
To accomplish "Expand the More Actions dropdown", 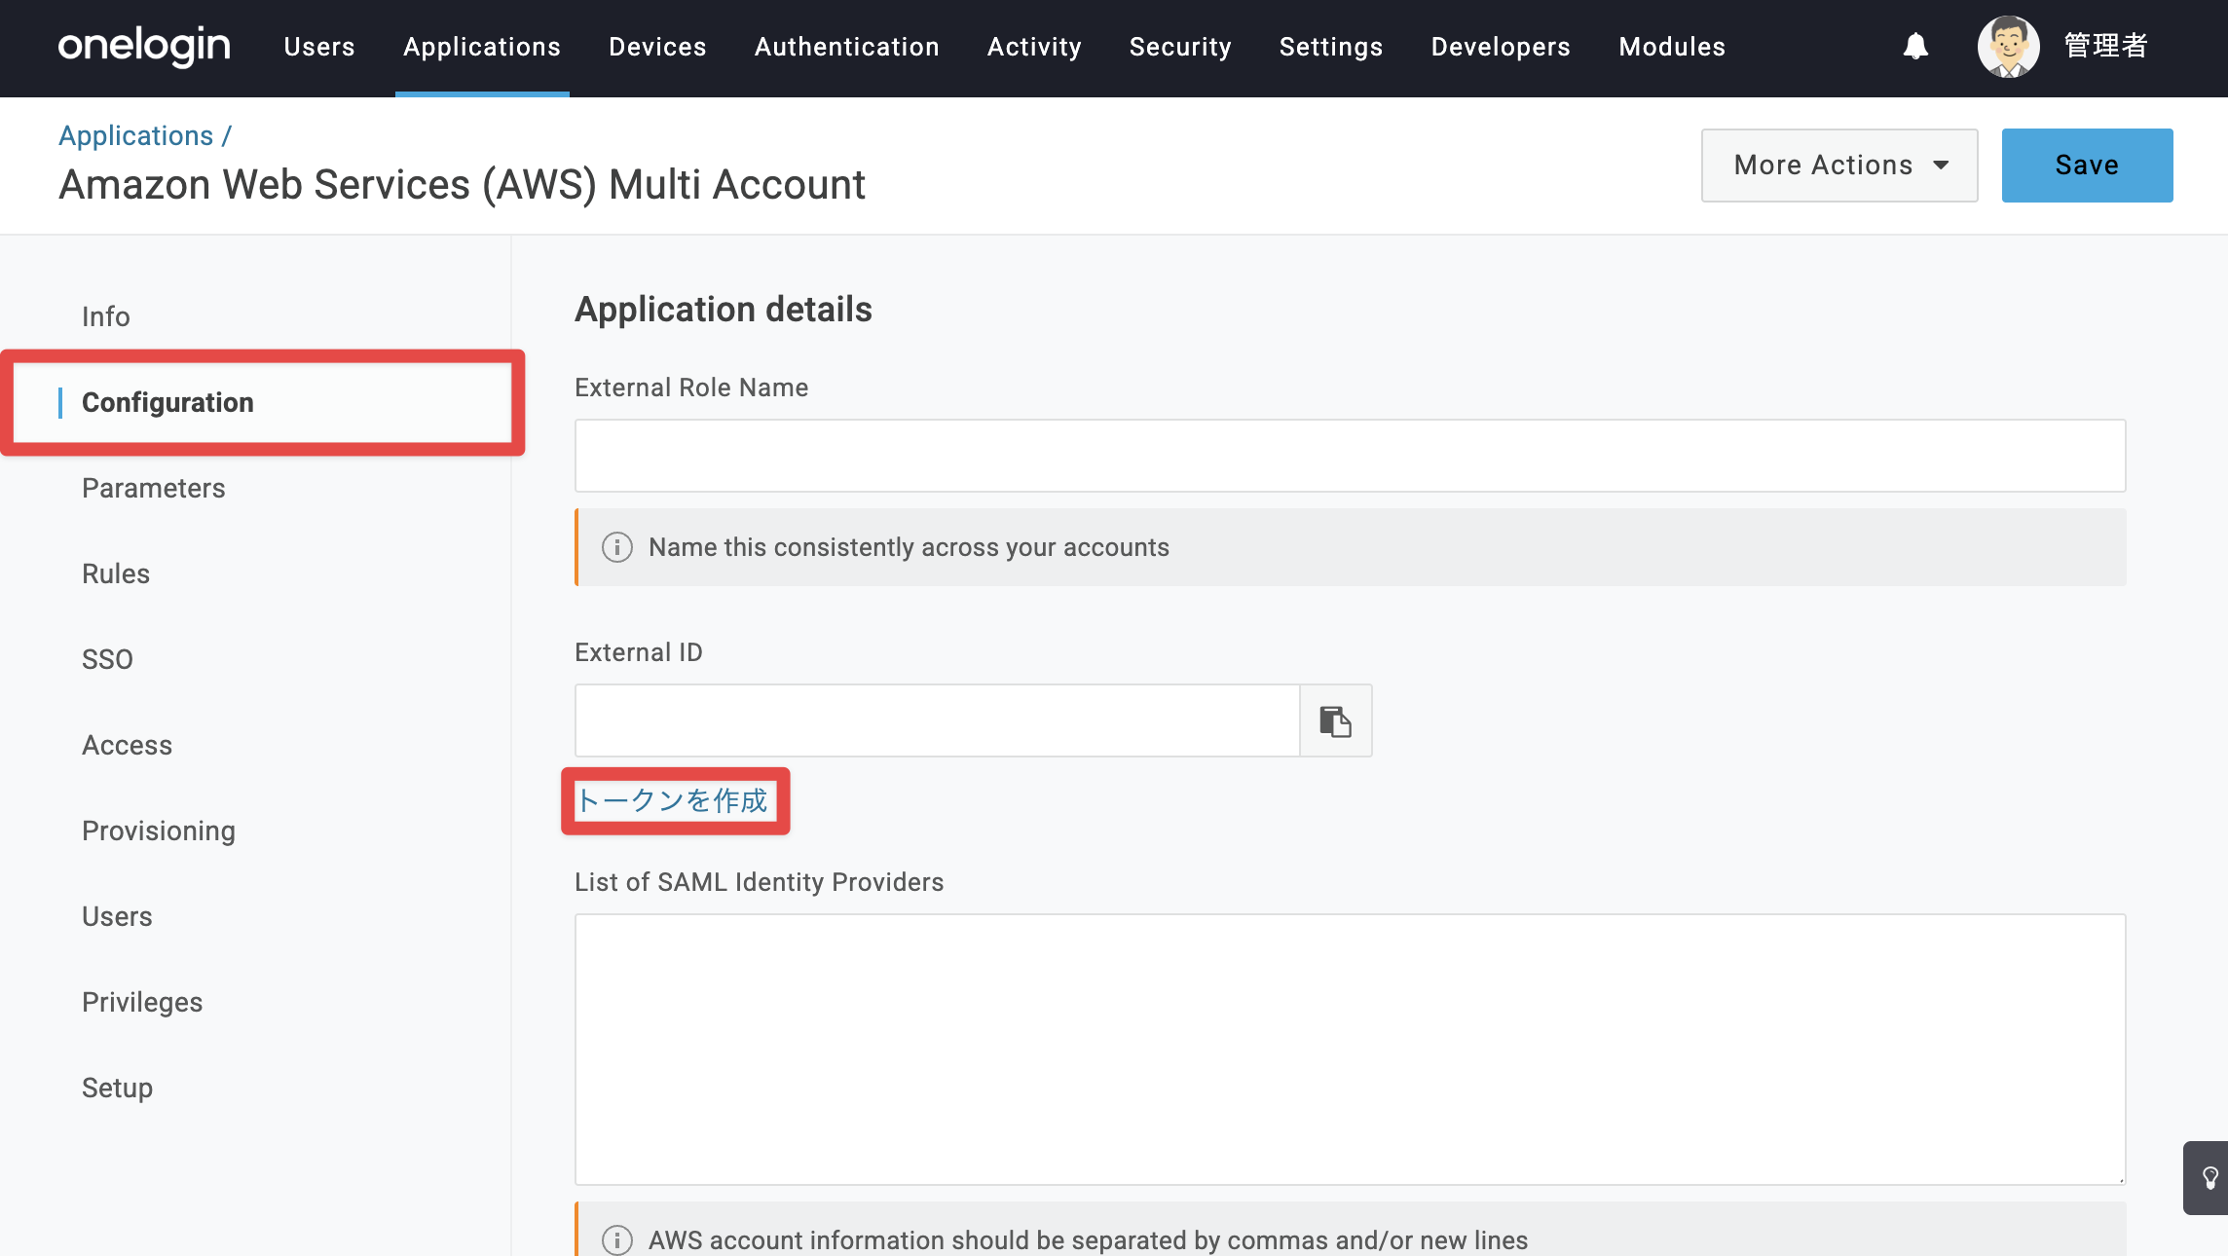I will click(x=1839, y=166).
